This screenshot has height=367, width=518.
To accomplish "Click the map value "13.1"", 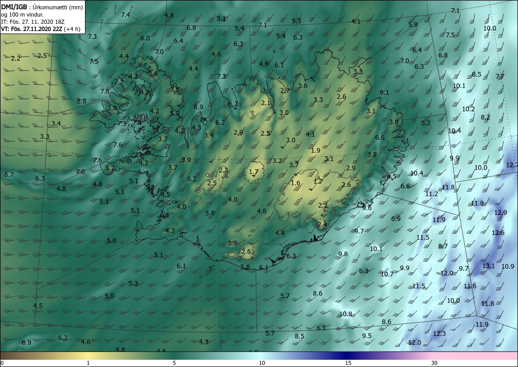I will (x=488, y=266).
